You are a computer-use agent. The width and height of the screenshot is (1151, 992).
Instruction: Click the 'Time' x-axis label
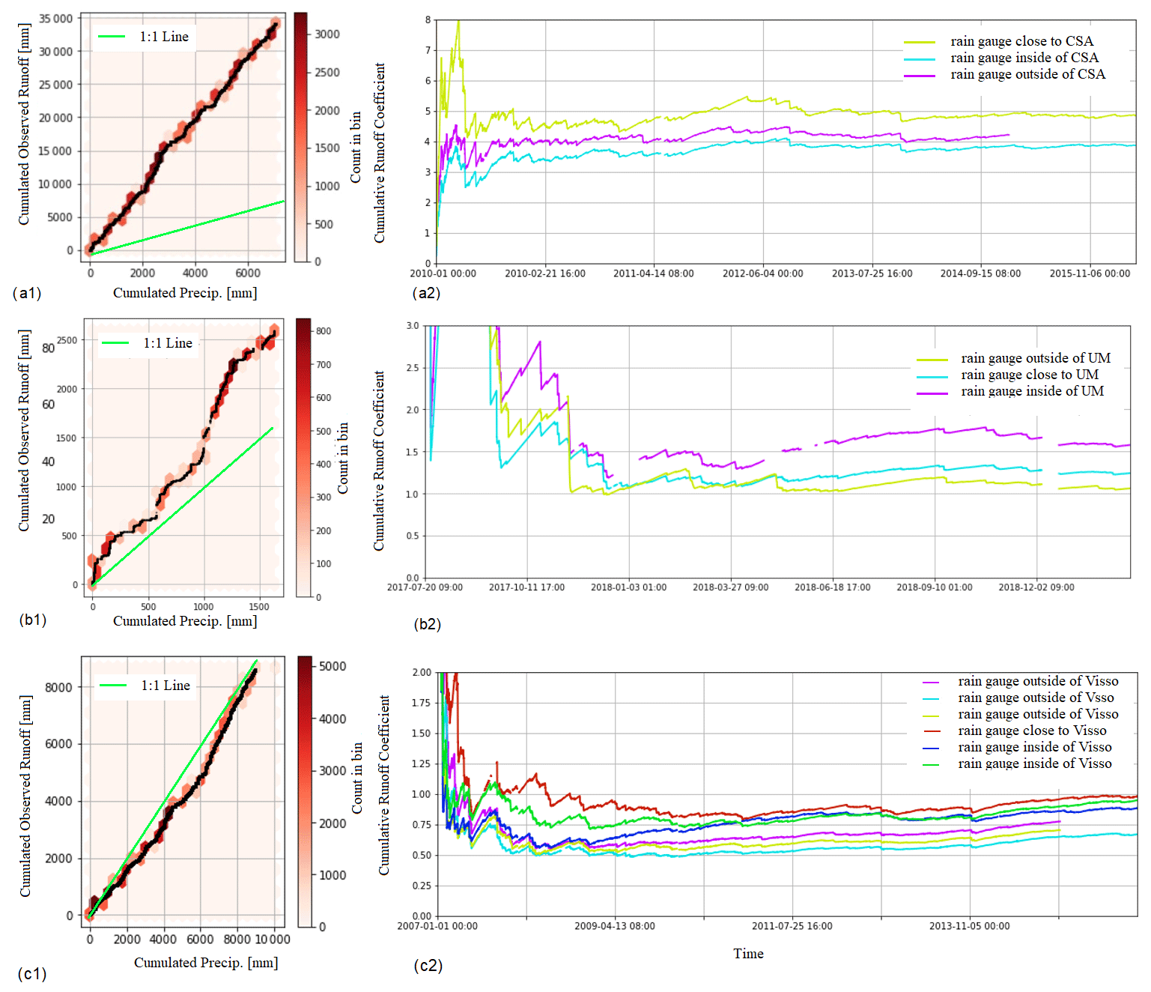point(748,954)
